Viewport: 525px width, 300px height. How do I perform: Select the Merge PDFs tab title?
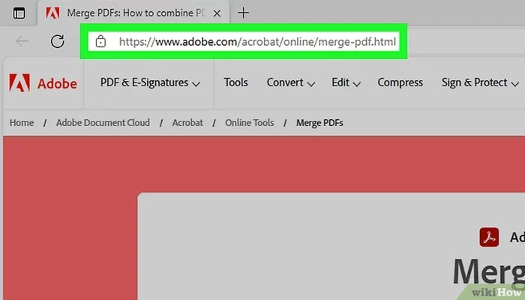coord(136,13)
